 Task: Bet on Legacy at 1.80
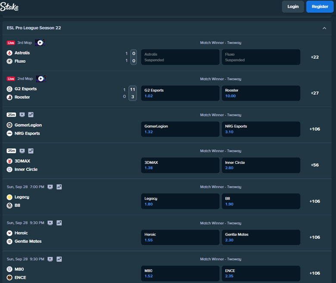point(180,201)
